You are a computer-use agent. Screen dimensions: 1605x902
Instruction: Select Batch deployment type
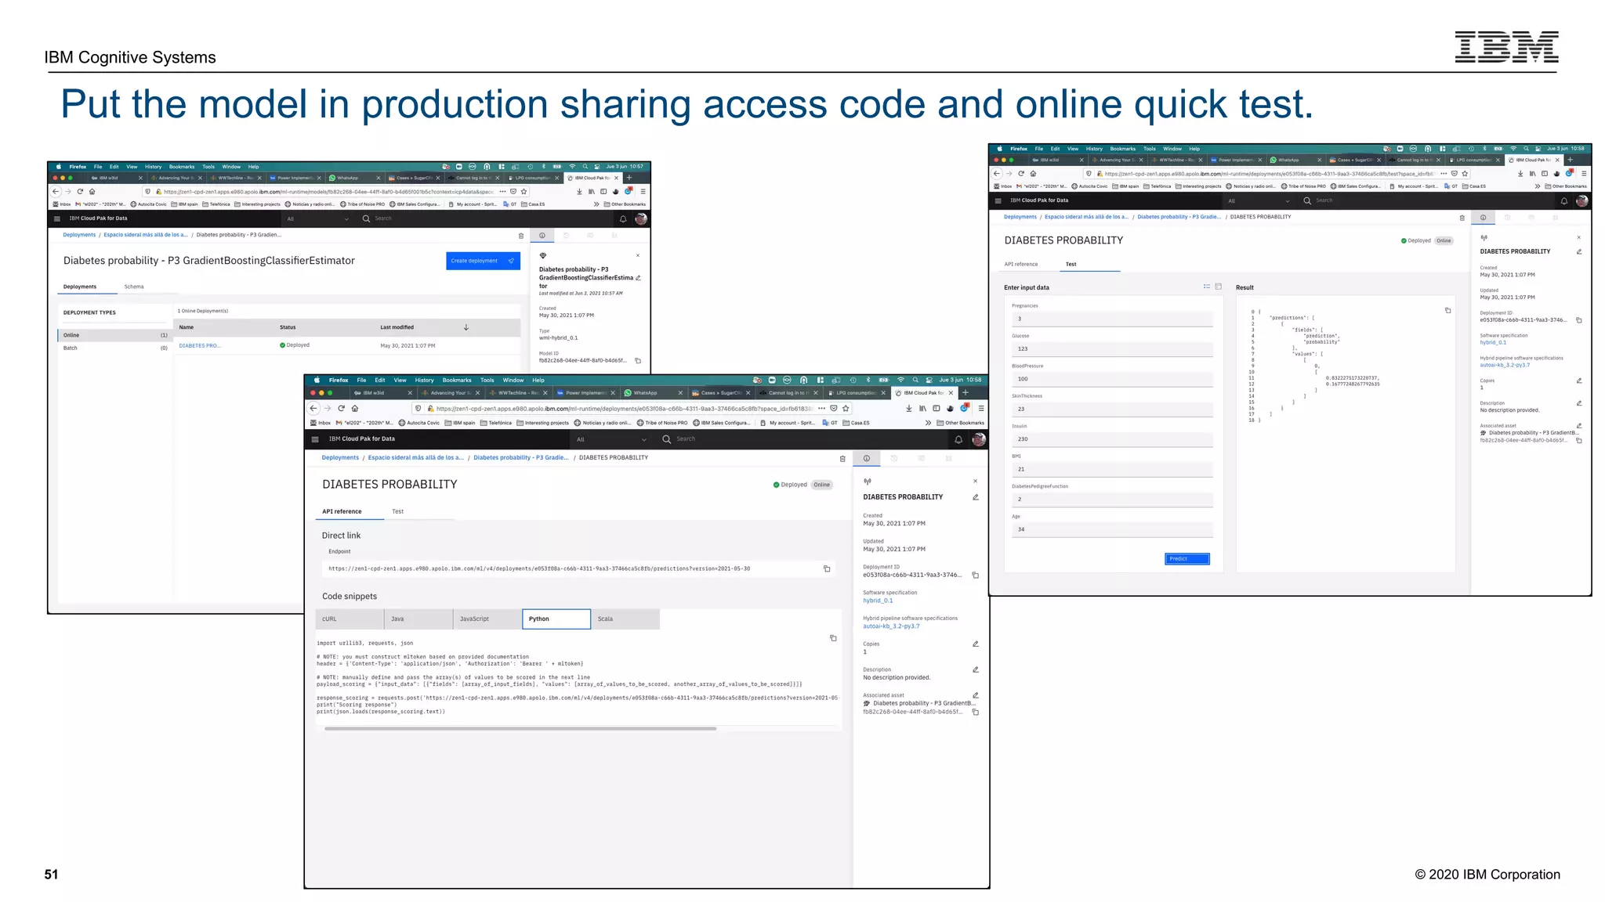tap(115, 348)
